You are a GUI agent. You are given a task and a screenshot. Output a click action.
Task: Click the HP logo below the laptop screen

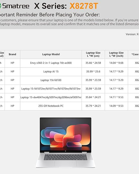65,151
